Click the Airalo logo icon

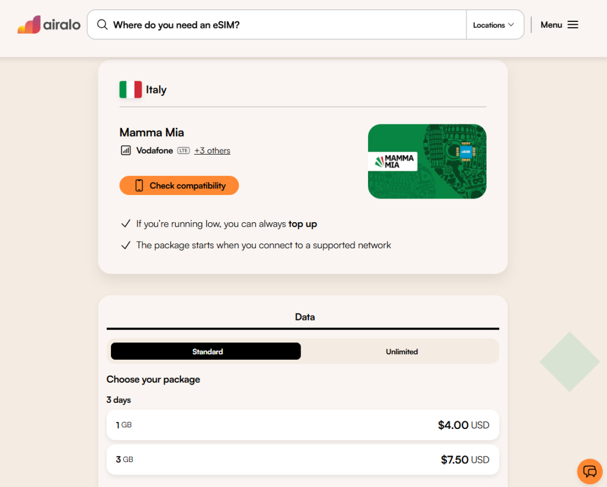(28, 25)
